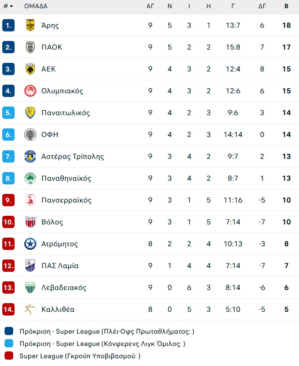
Task: Click the red relegation group legend swatch
Action: [9, 356]
